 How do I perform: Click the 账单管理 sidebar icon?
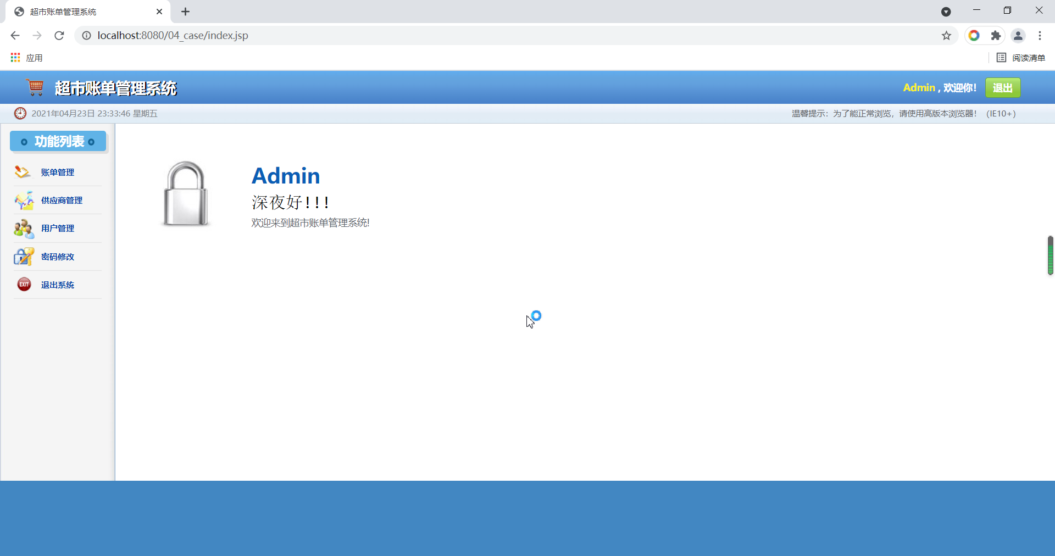click(23, 172)
